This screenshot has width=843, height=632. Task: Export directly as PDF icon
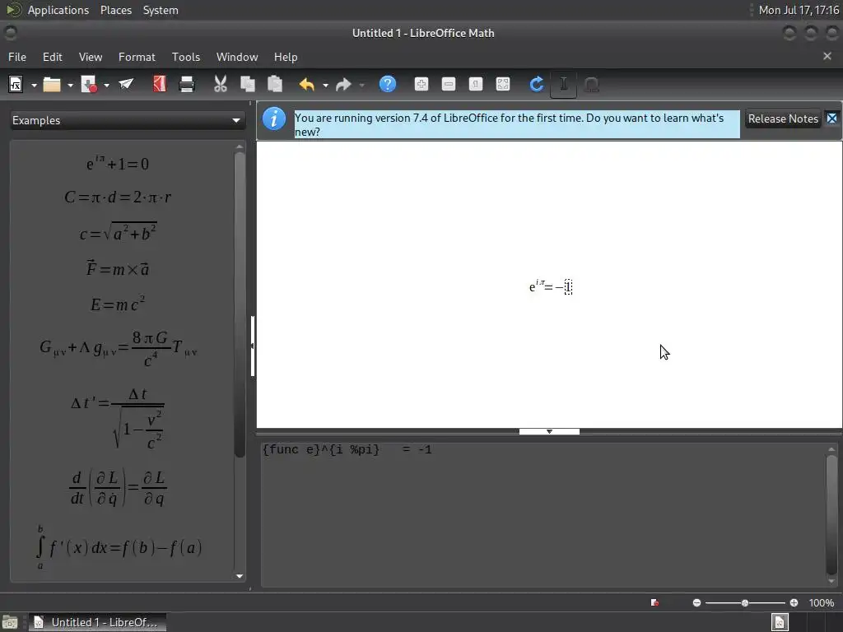click(x=160, y=85)
